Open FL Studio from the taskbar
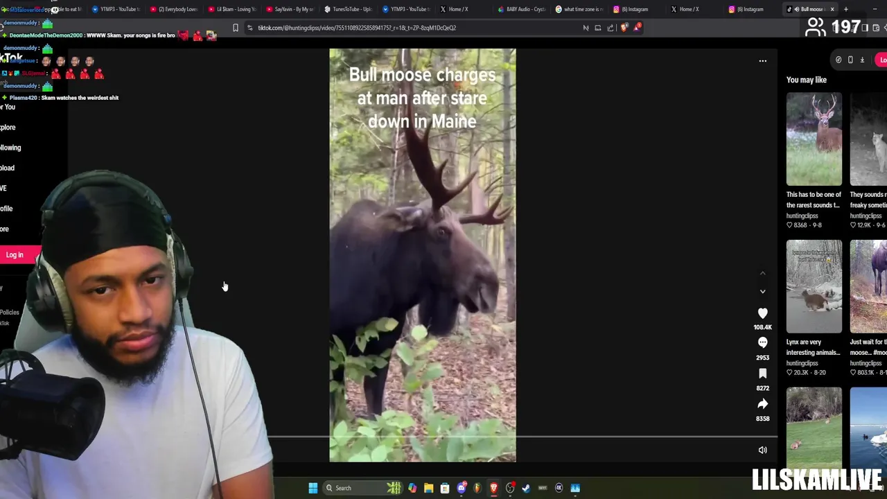This screenshot has width=887, height=499. 477,488
